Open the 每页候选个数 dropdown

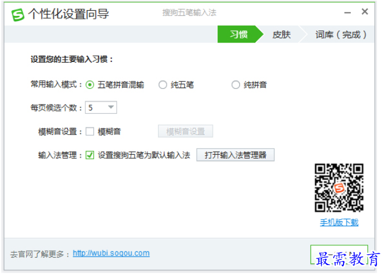[101, 108]
